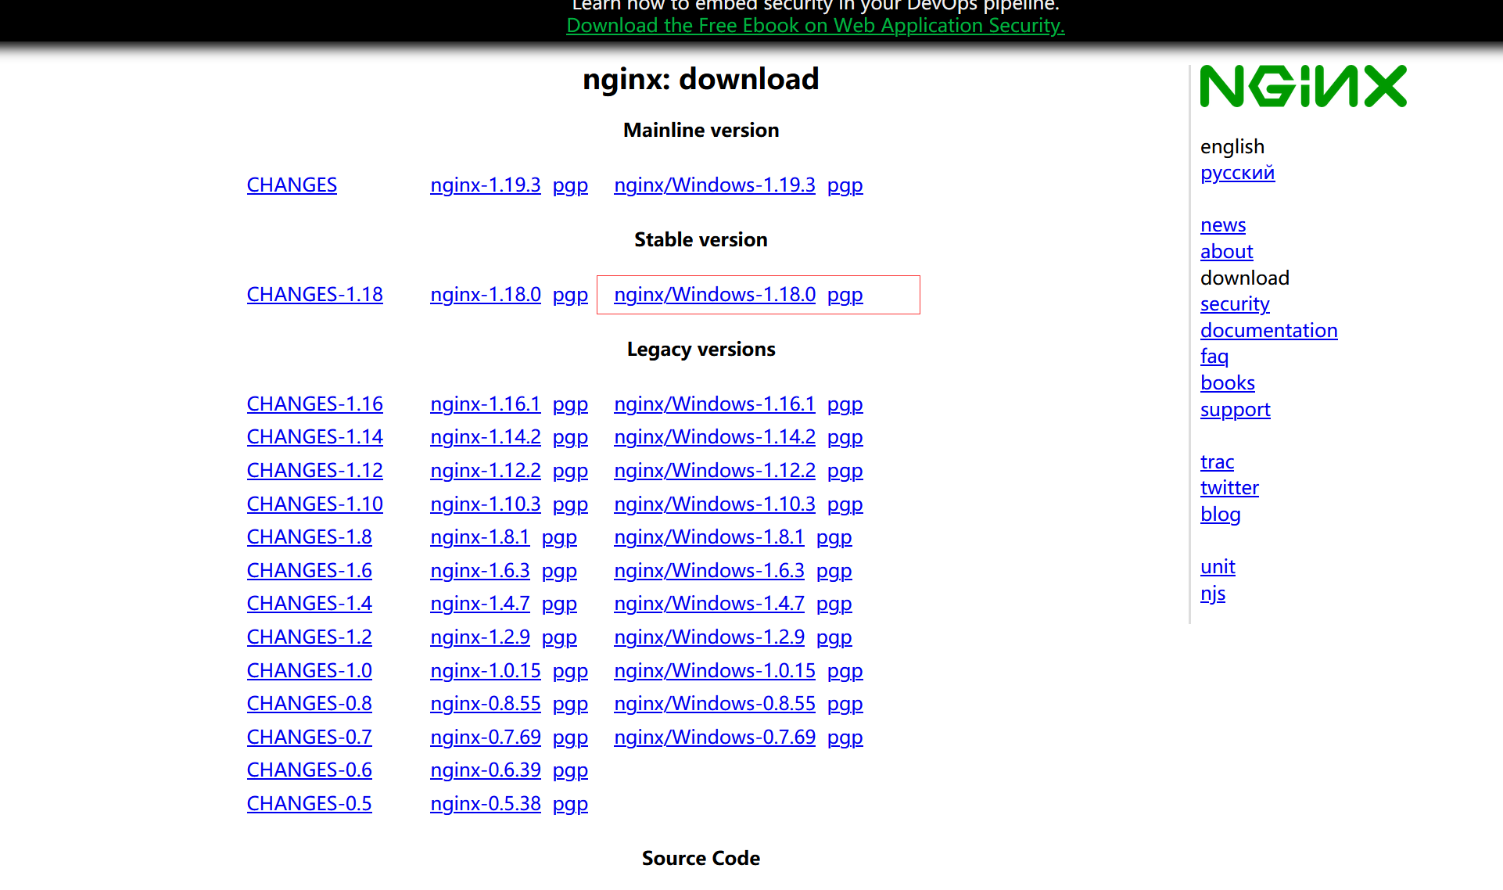Go to the news page
Image resolution: width=1503 pixels, height=890 pixels.
[1222, 225]
